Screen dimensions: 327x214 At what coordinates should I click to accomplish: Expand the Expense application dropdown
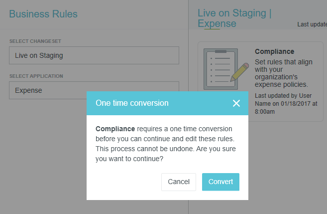point(94,90)
